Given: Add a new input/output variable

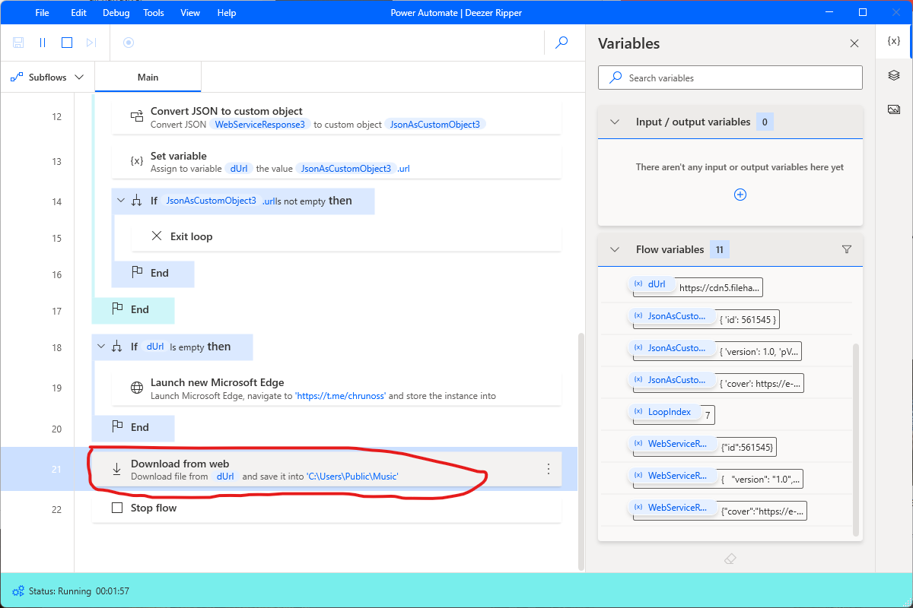Looking at the screenshot, I should (x=740, y=195).
